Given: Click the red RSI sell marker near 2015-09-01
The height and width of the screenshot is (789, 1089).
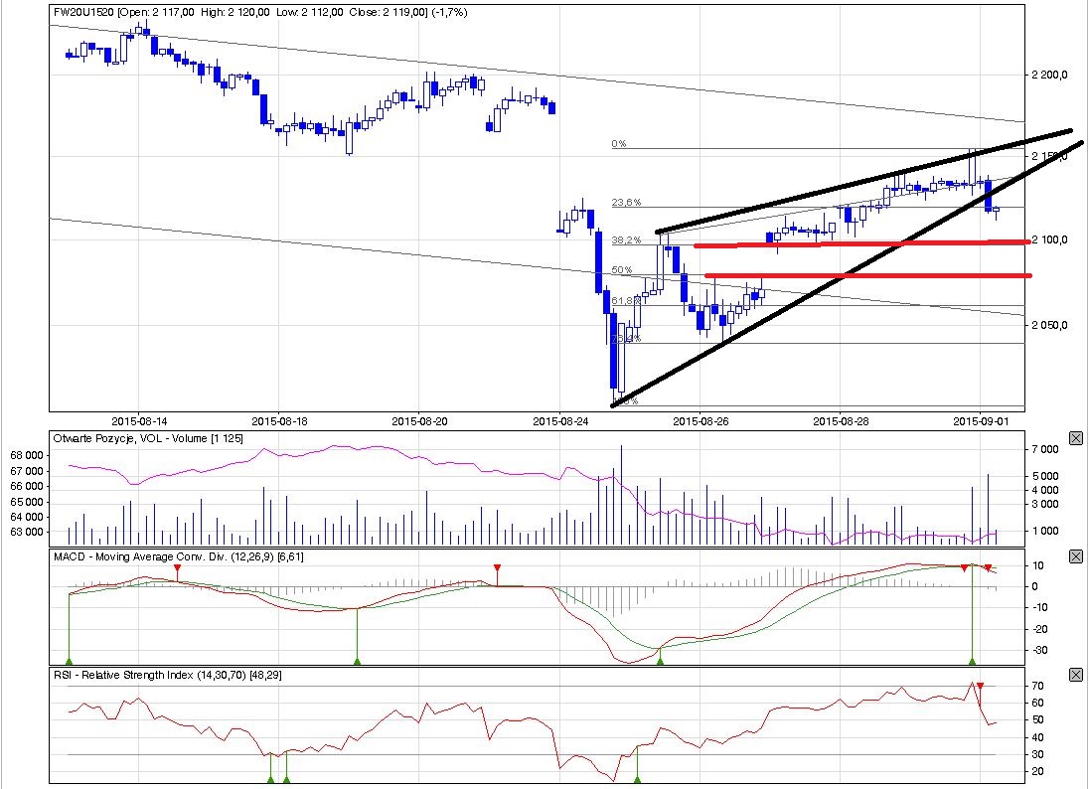Looking at the screenshot, I should [980, 687].
